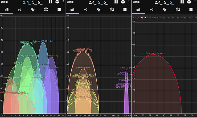This screenshot has height=118, width=197.
Task: Open the three-dot menu in the 5 GHz screen
Action: 129,2
